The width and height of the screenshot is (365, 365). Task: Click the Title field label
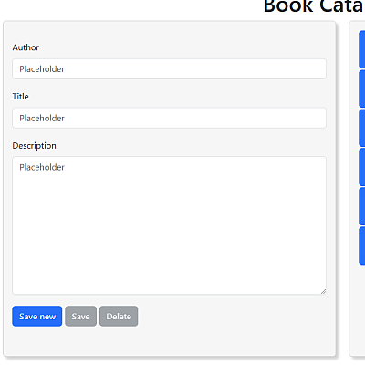point(20,97)
